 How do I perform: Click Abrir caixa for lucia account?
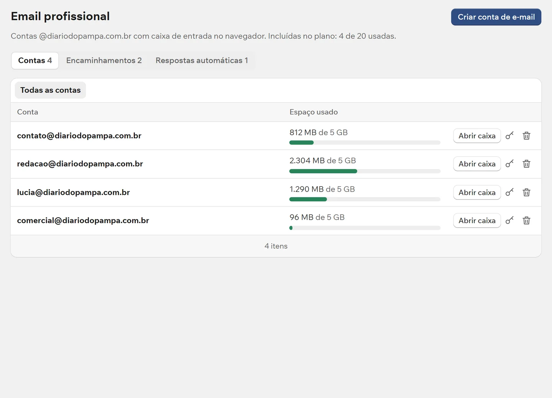[477, 192]
